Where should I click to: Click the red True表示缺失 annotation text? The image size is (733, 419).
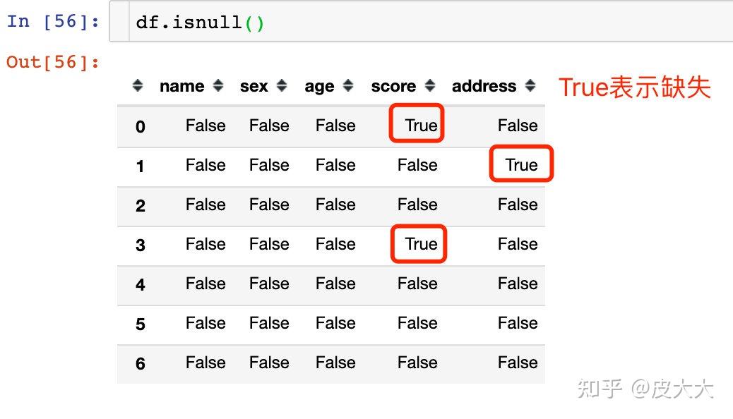[635, 87]
